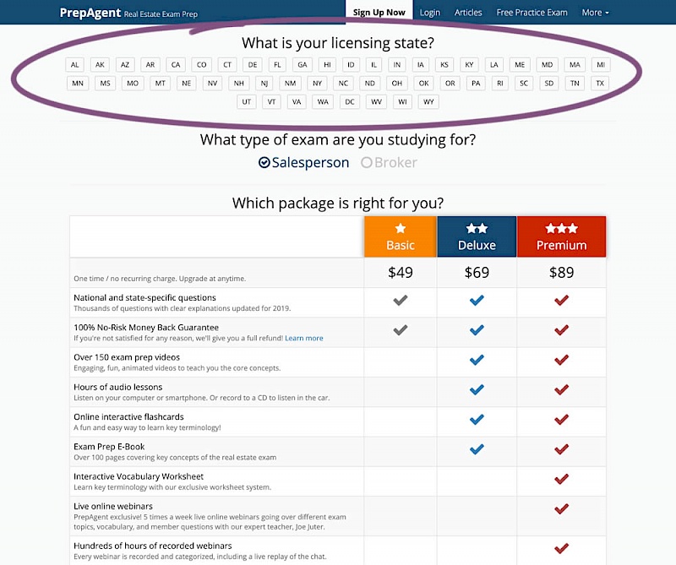Screen dimensions: 676x565
Task: Select the Salesperson exam type
Action: click(303, 163)
